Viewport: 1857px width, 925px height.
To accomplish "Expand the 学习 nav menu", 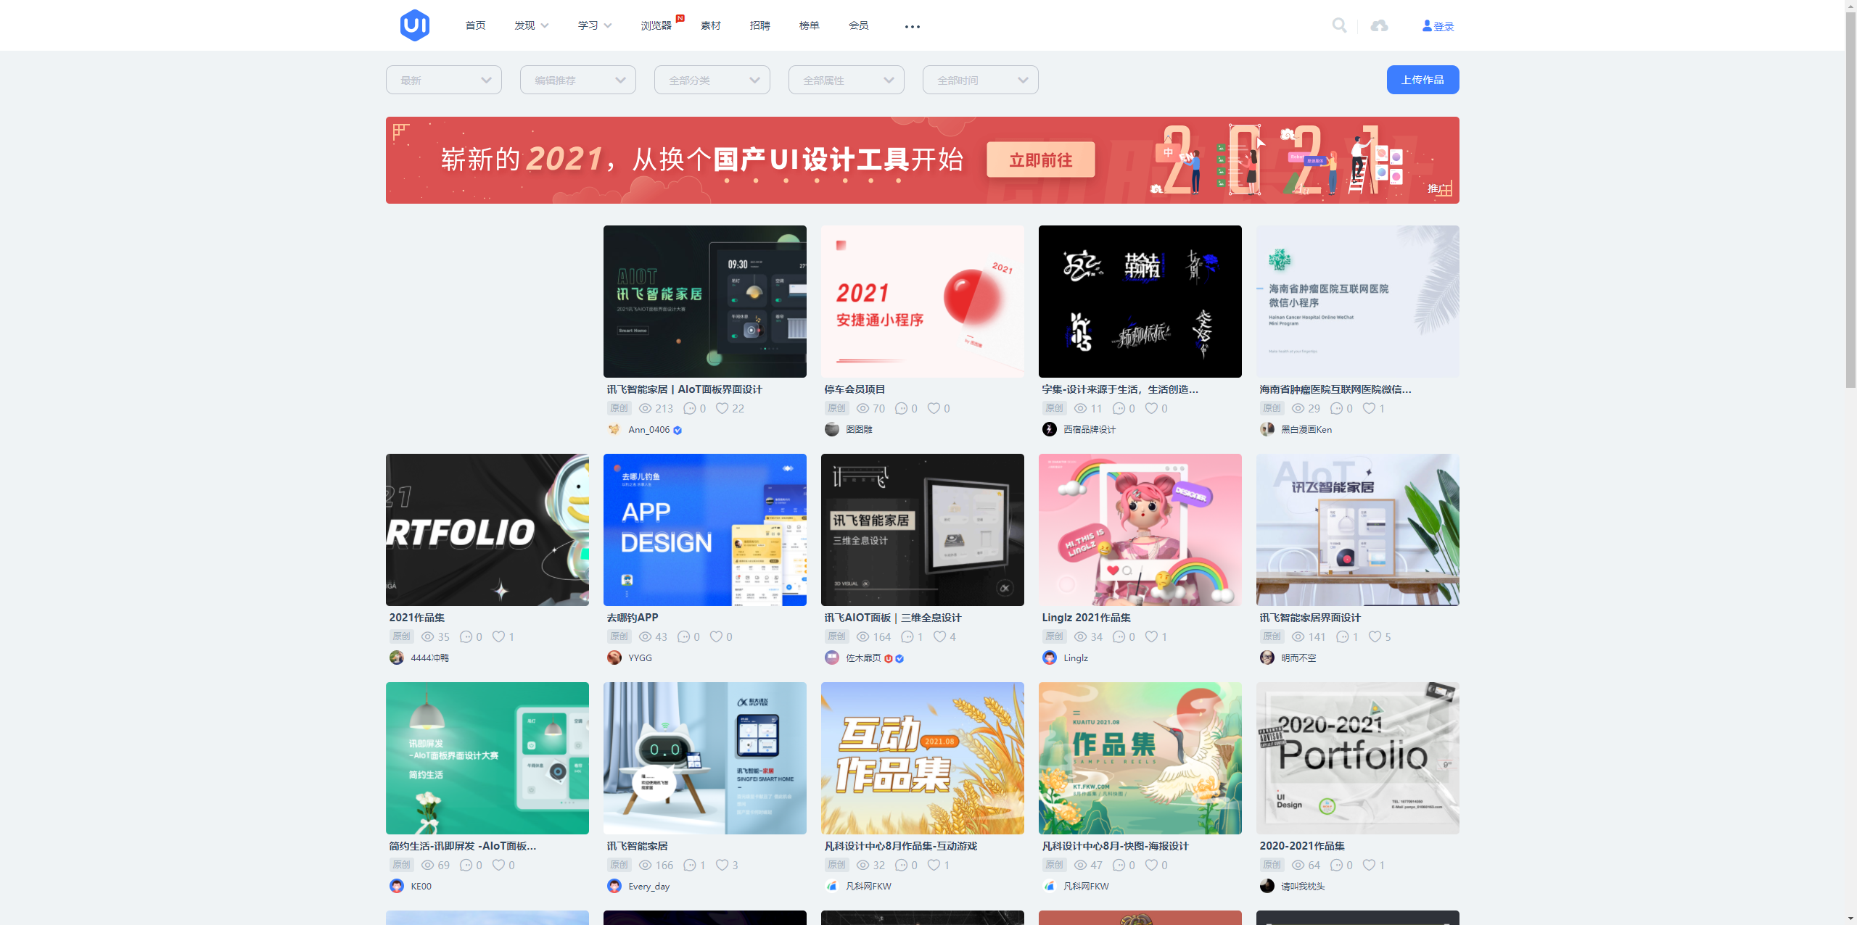I will (x=594, y=25).
